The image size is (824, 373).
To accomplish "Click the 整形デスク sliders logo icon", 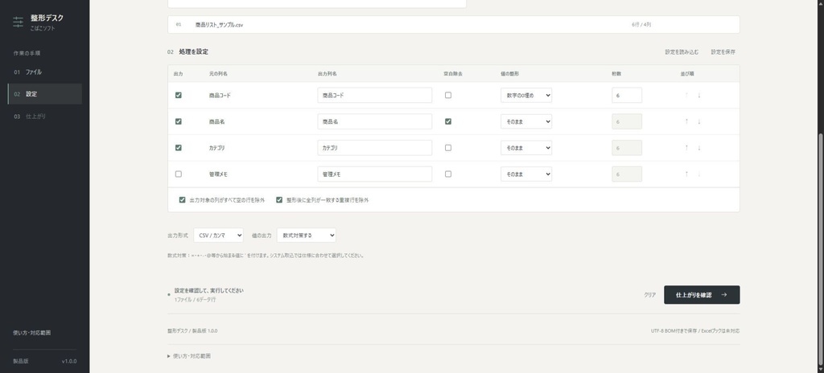I will point(18,22).
